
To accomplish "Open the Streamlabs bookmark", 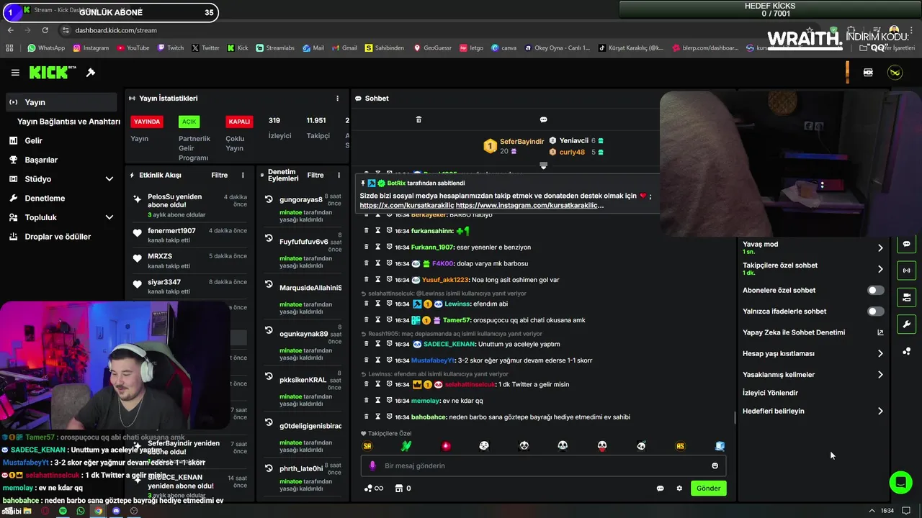I will pos(275,48).
